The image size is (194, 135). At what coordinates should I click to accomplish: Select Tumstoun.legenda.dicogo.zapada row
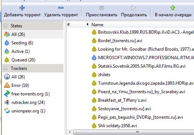coord(130,83)
